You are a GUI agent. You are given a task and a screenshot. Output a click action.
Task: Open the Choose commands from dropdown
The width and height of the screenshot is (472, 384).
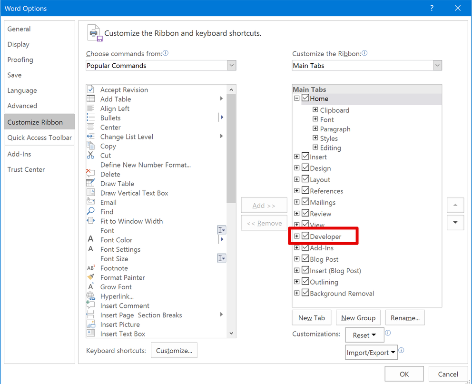click(x=231, y=65)
